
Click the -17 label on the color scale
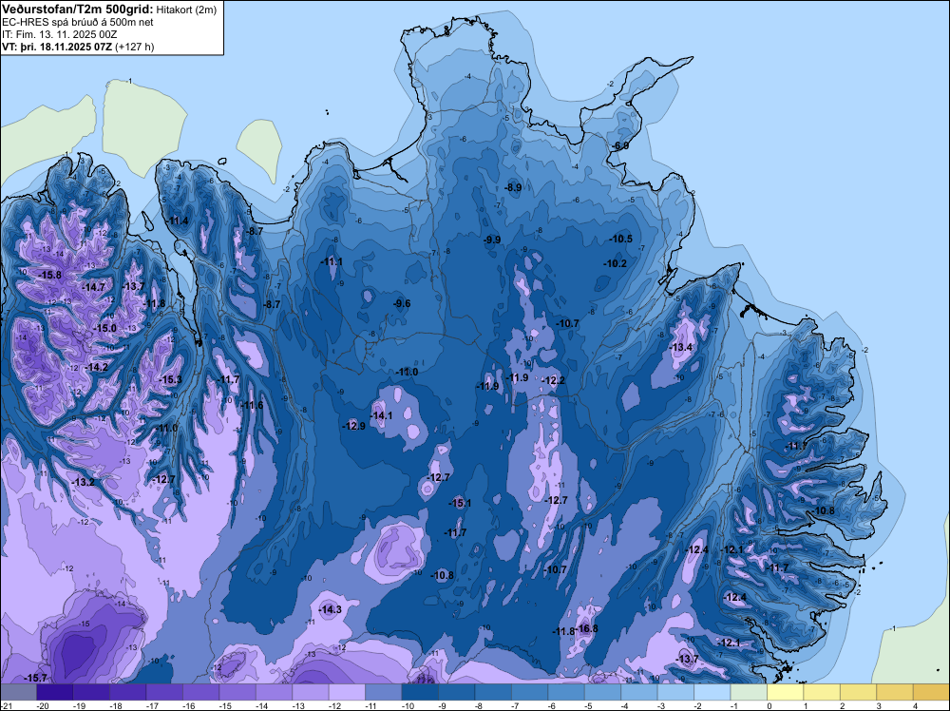[152, 705]
